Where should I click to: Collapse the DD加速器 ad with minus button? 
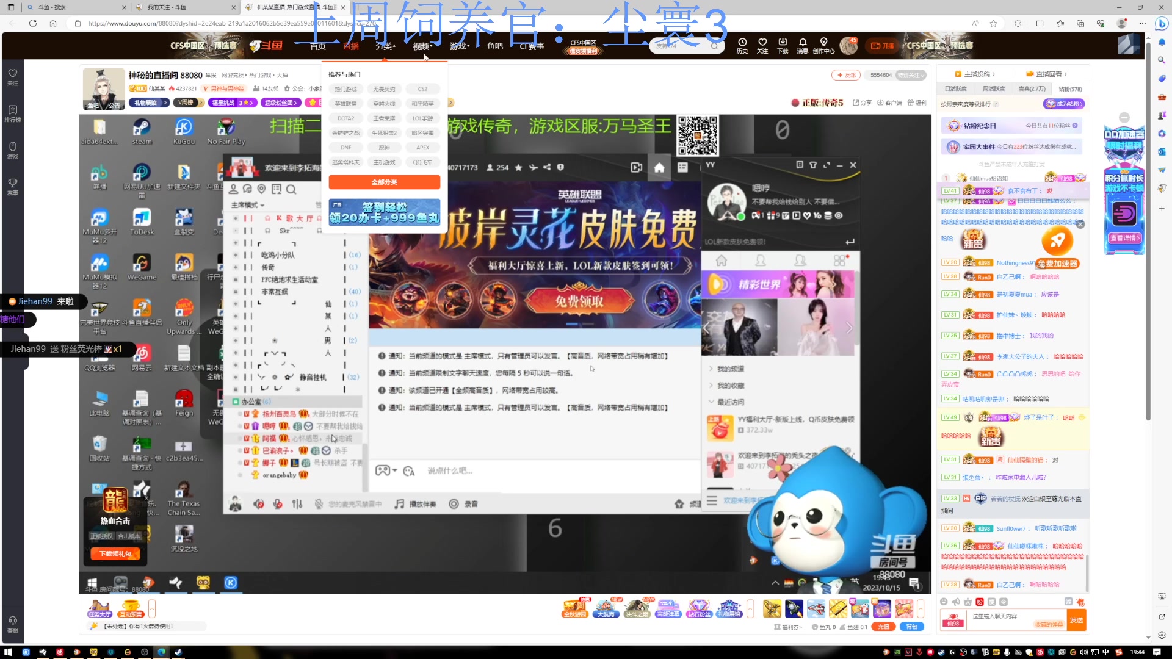point(1124,118)
